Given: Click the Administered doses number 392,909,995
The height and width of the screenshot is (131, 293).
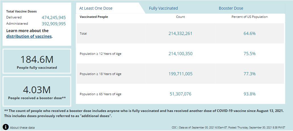Looking at the screenshot, I should 54,24.
